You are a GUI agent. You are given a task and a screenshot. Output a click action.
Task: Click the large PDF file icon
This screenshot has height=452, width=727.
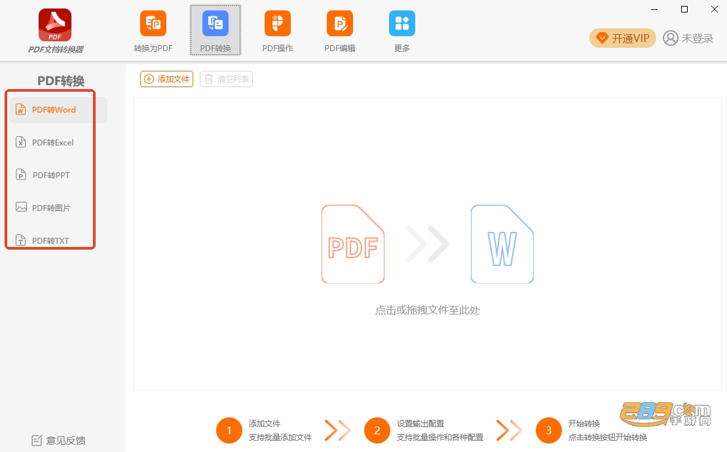click(x=353, y=244)
